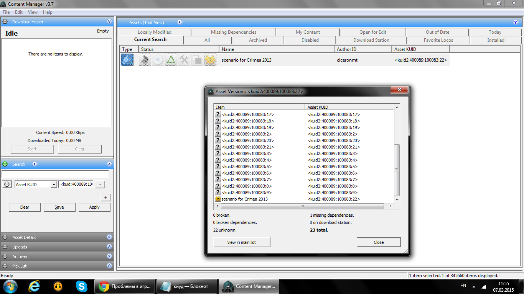Click the yellow missing dependencies puzzle icon
This screenshot has width=524, height=294.
(218, 199)
